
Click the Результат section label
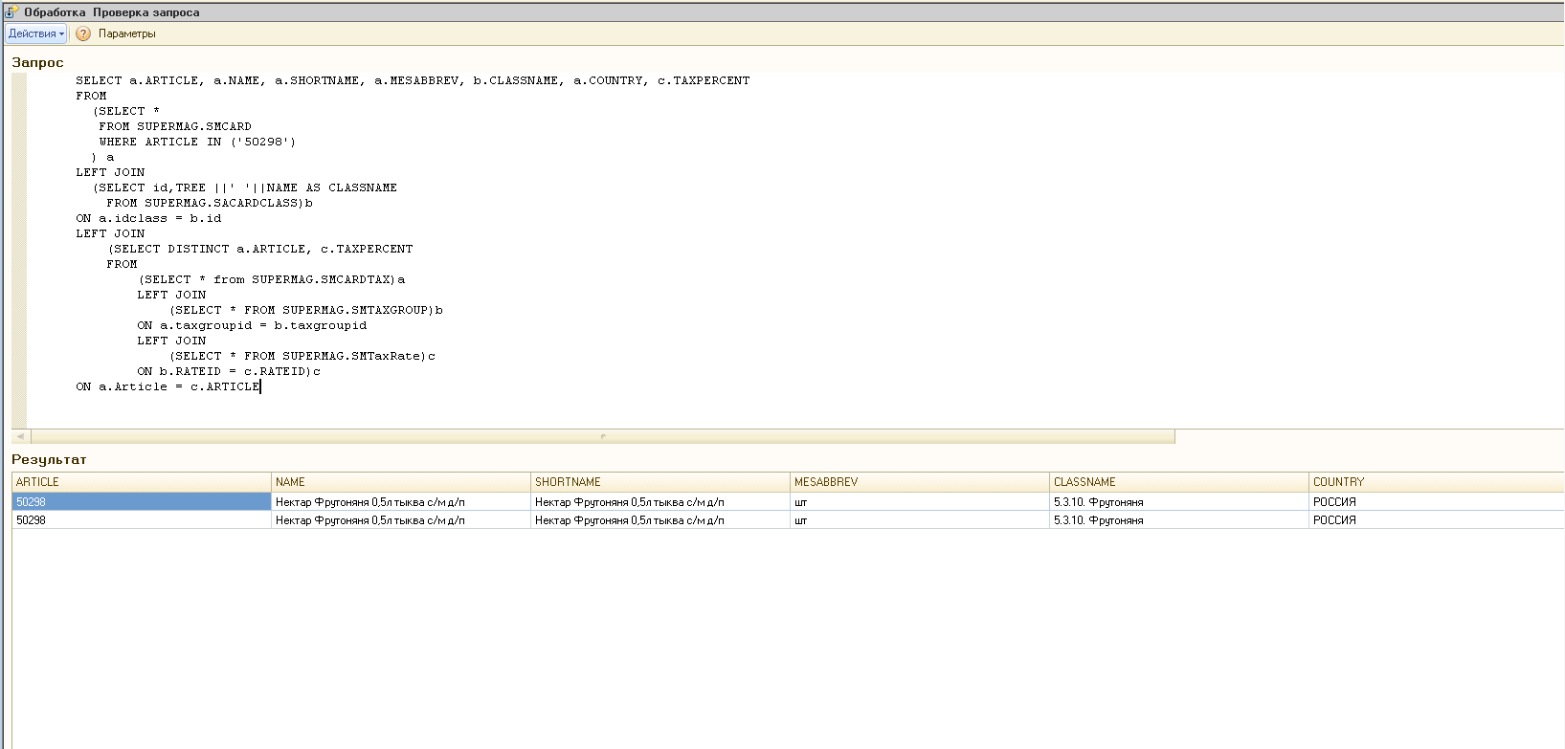(49, 459)
